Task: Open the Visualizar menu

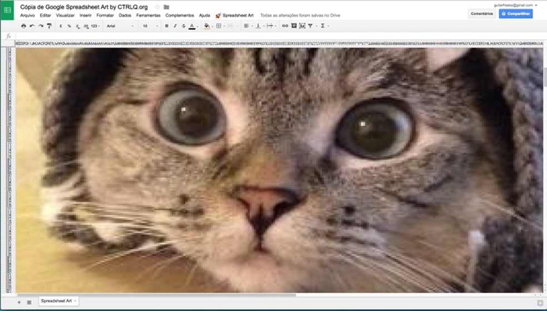Action: 65,16
